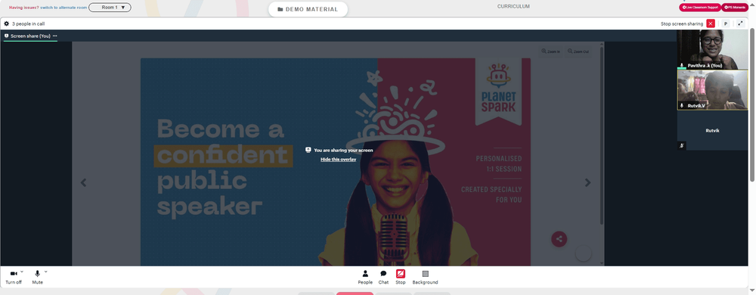The width and height of the screenshot is (756, 295).
Task: Zoom Out on the shared slide
Action: pyautogui.click(x=578, y=51)
